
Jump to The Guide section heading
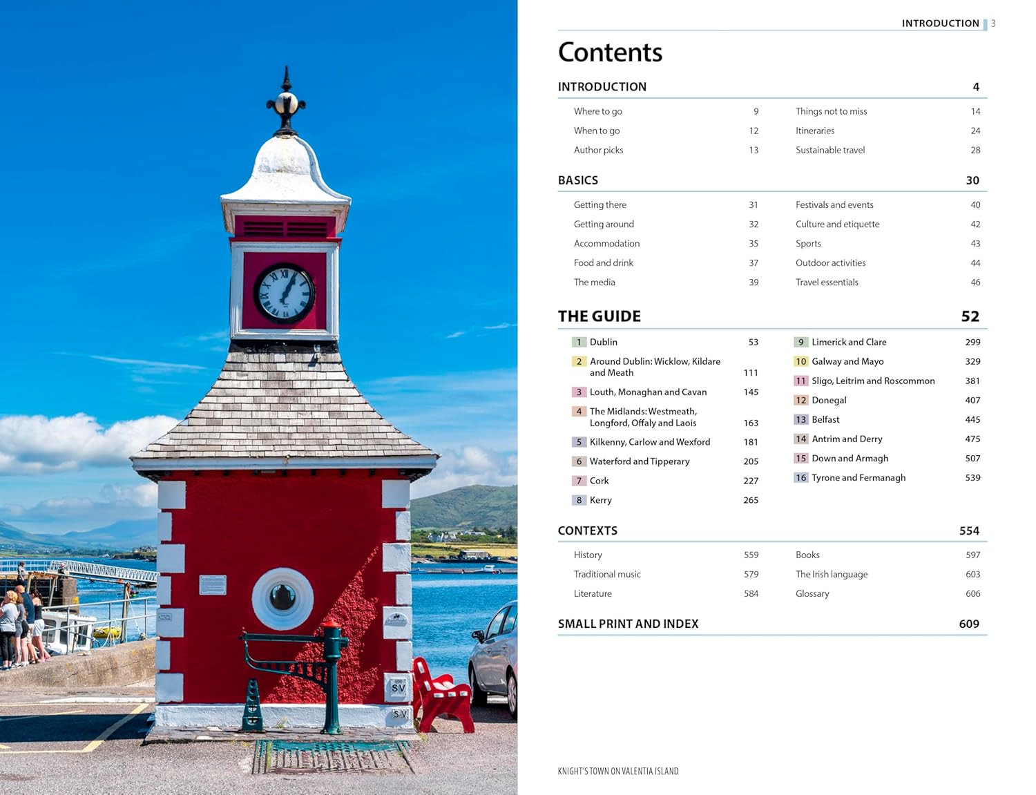pos(599,316)
